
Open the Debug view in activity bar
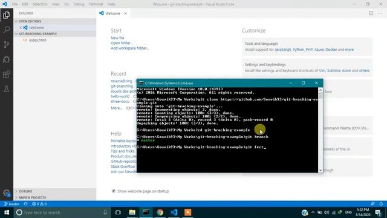[7, 59]
